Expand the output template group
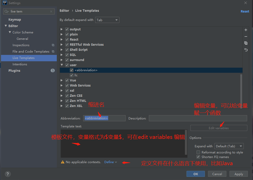 (x=62, y=29)
